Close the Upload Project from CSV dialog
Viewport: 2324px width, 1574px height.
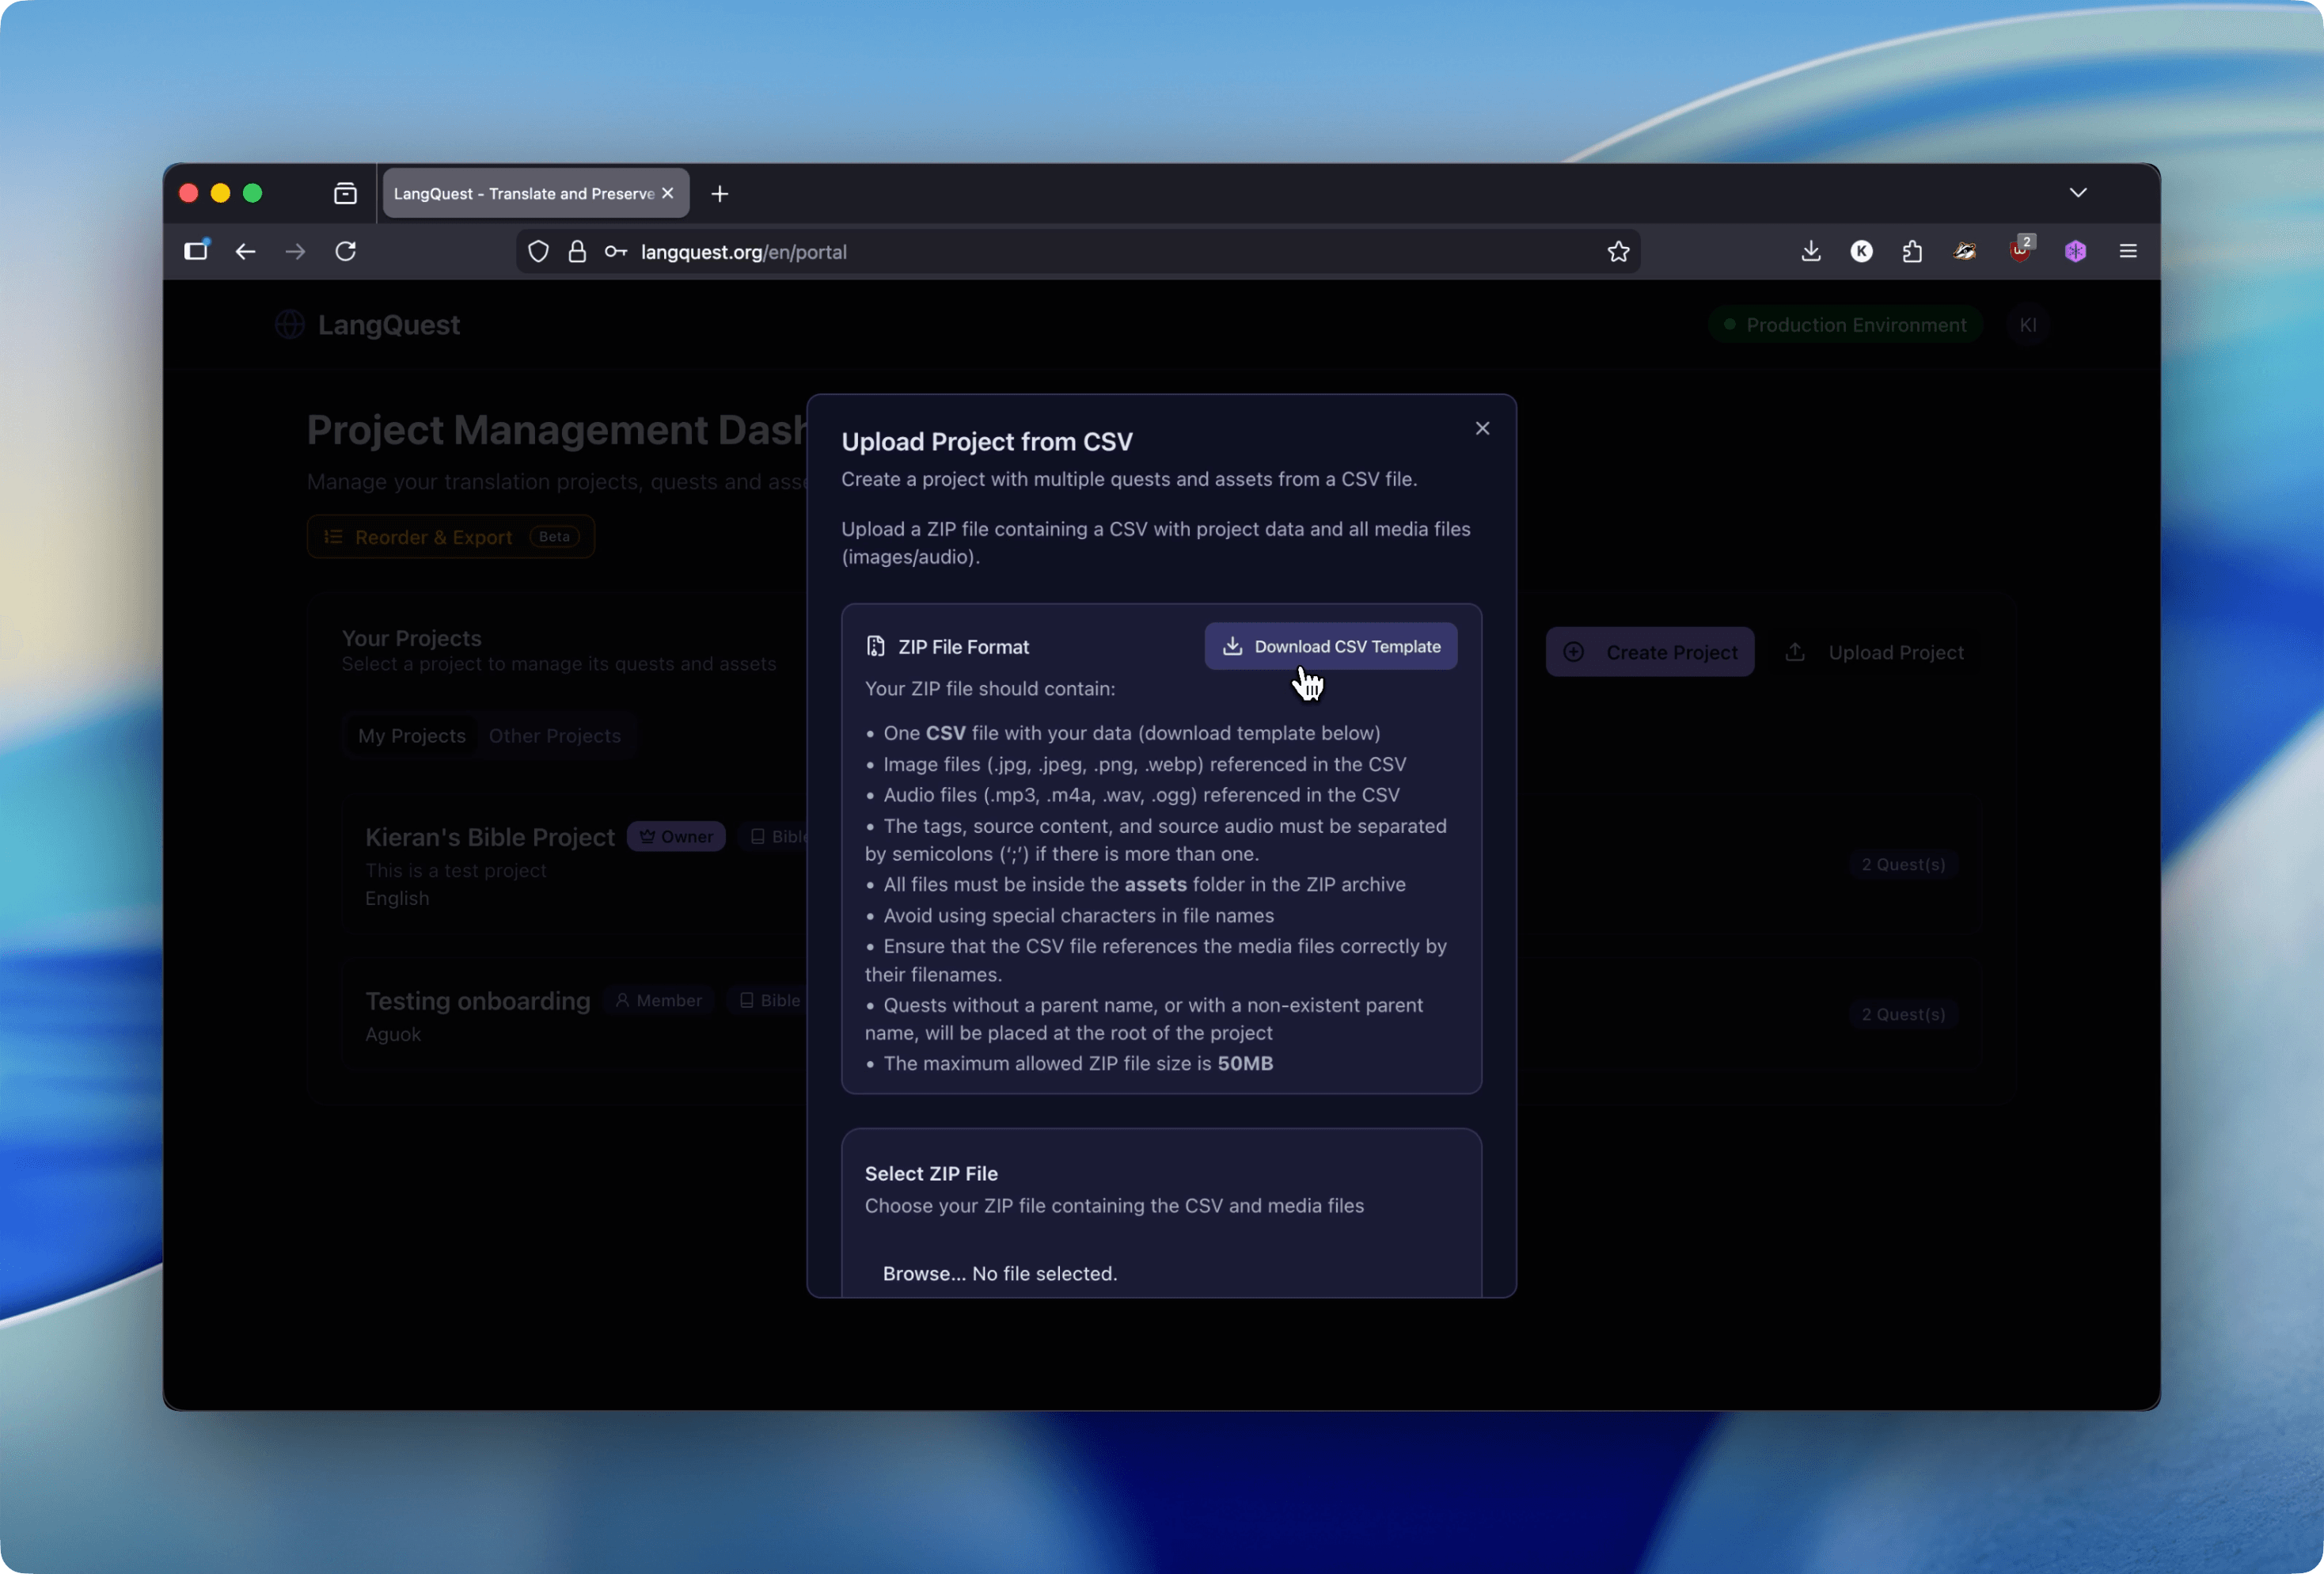point(1482,428)
